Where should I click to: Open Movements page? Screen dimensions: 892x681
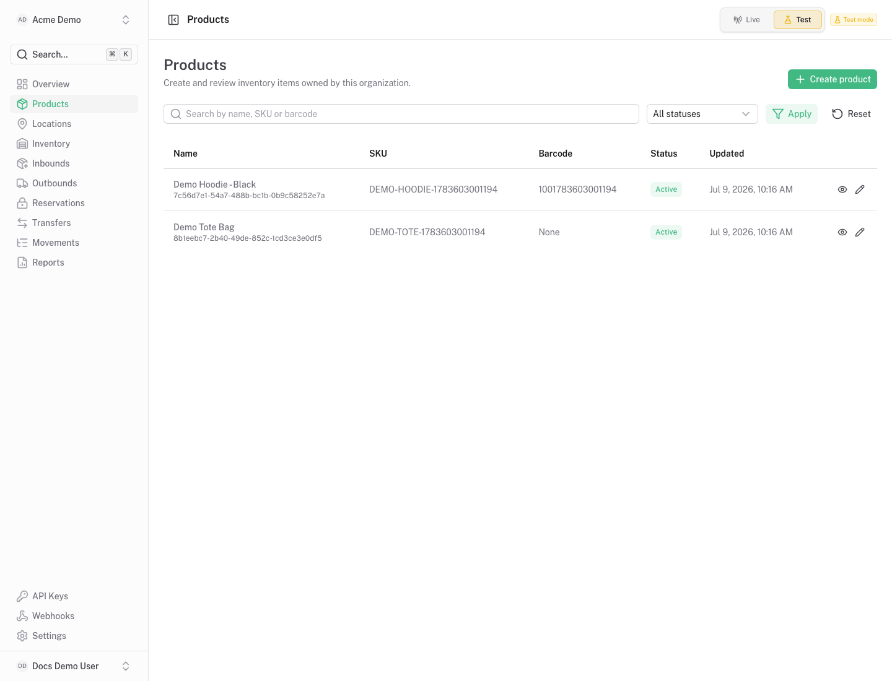pos(74,243)
